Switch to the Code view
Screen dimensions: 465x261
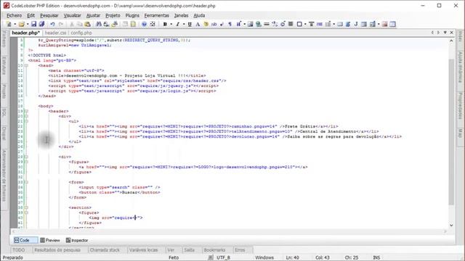(x=25, y=240)
